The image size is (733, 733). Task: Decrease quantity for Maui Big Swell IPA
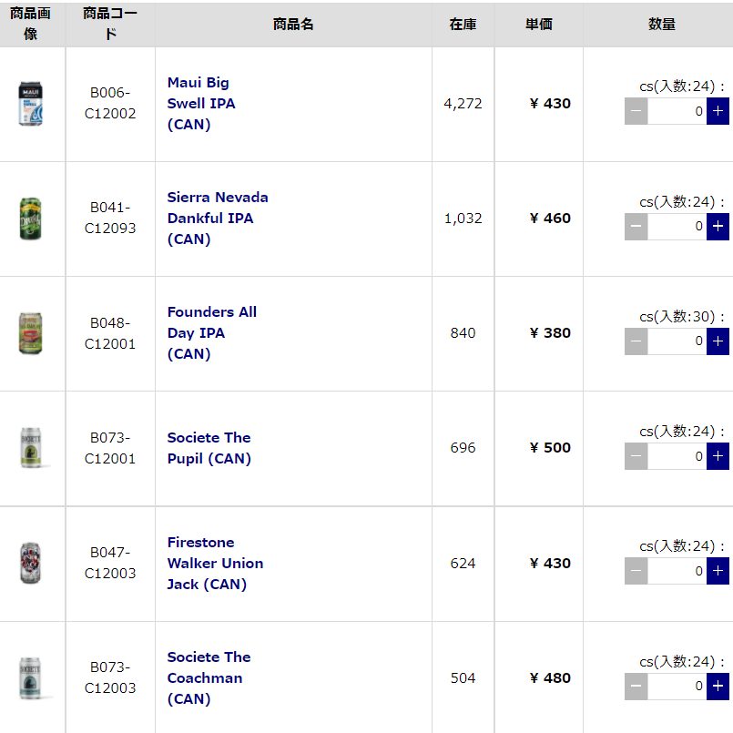coord(636,111)
